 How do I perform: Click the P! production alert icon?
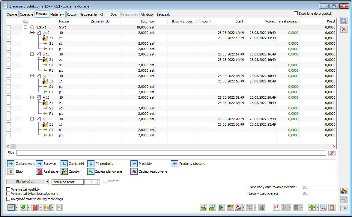(276, 207)
